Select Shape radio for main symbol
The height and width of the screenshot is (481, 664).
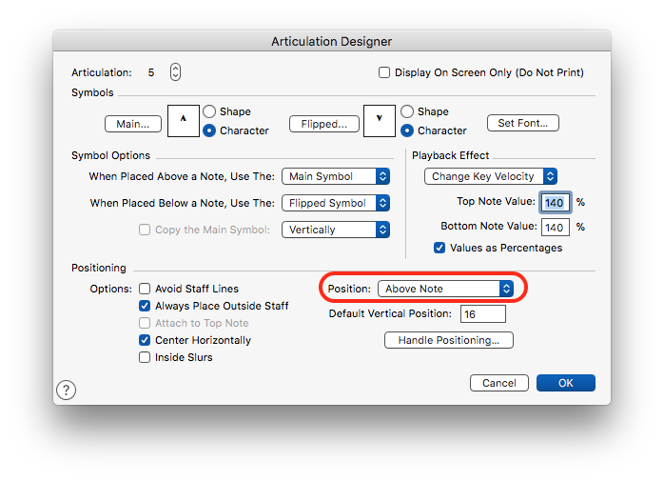(209, 111)
